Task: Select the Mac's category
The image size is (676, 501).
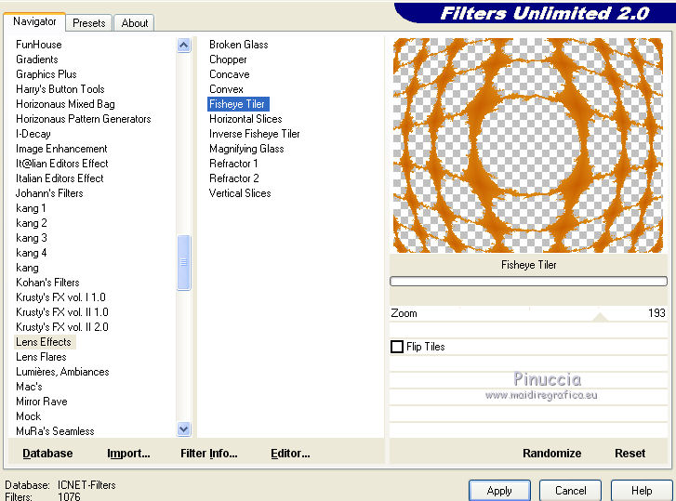Action: click(30, 387)
